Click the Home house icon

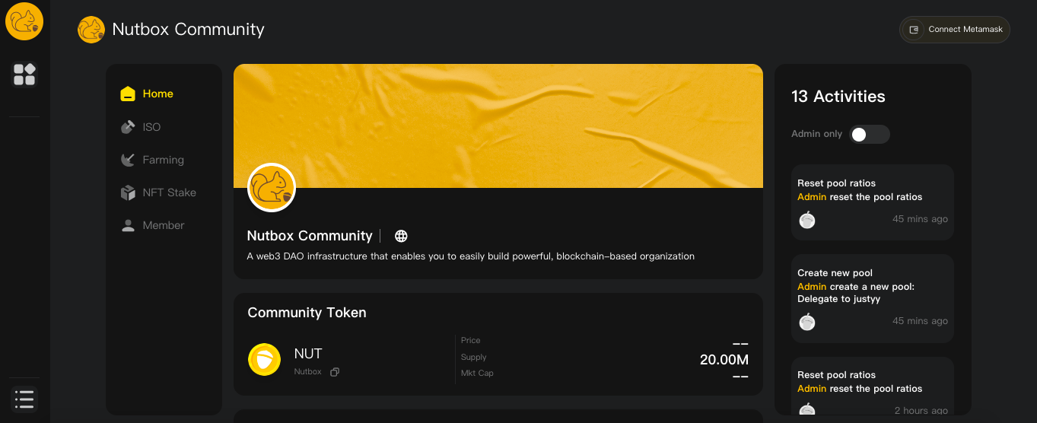128,94
